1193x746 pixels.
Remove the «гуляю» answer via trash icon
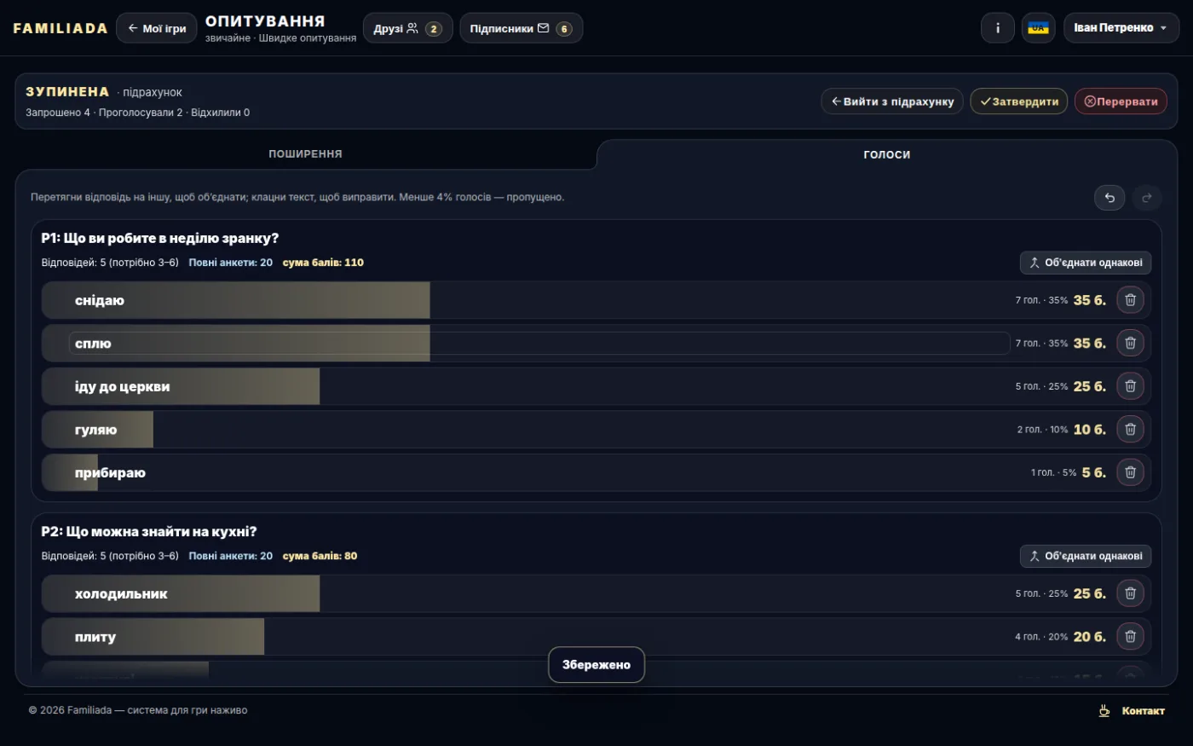pos(1130,430)
